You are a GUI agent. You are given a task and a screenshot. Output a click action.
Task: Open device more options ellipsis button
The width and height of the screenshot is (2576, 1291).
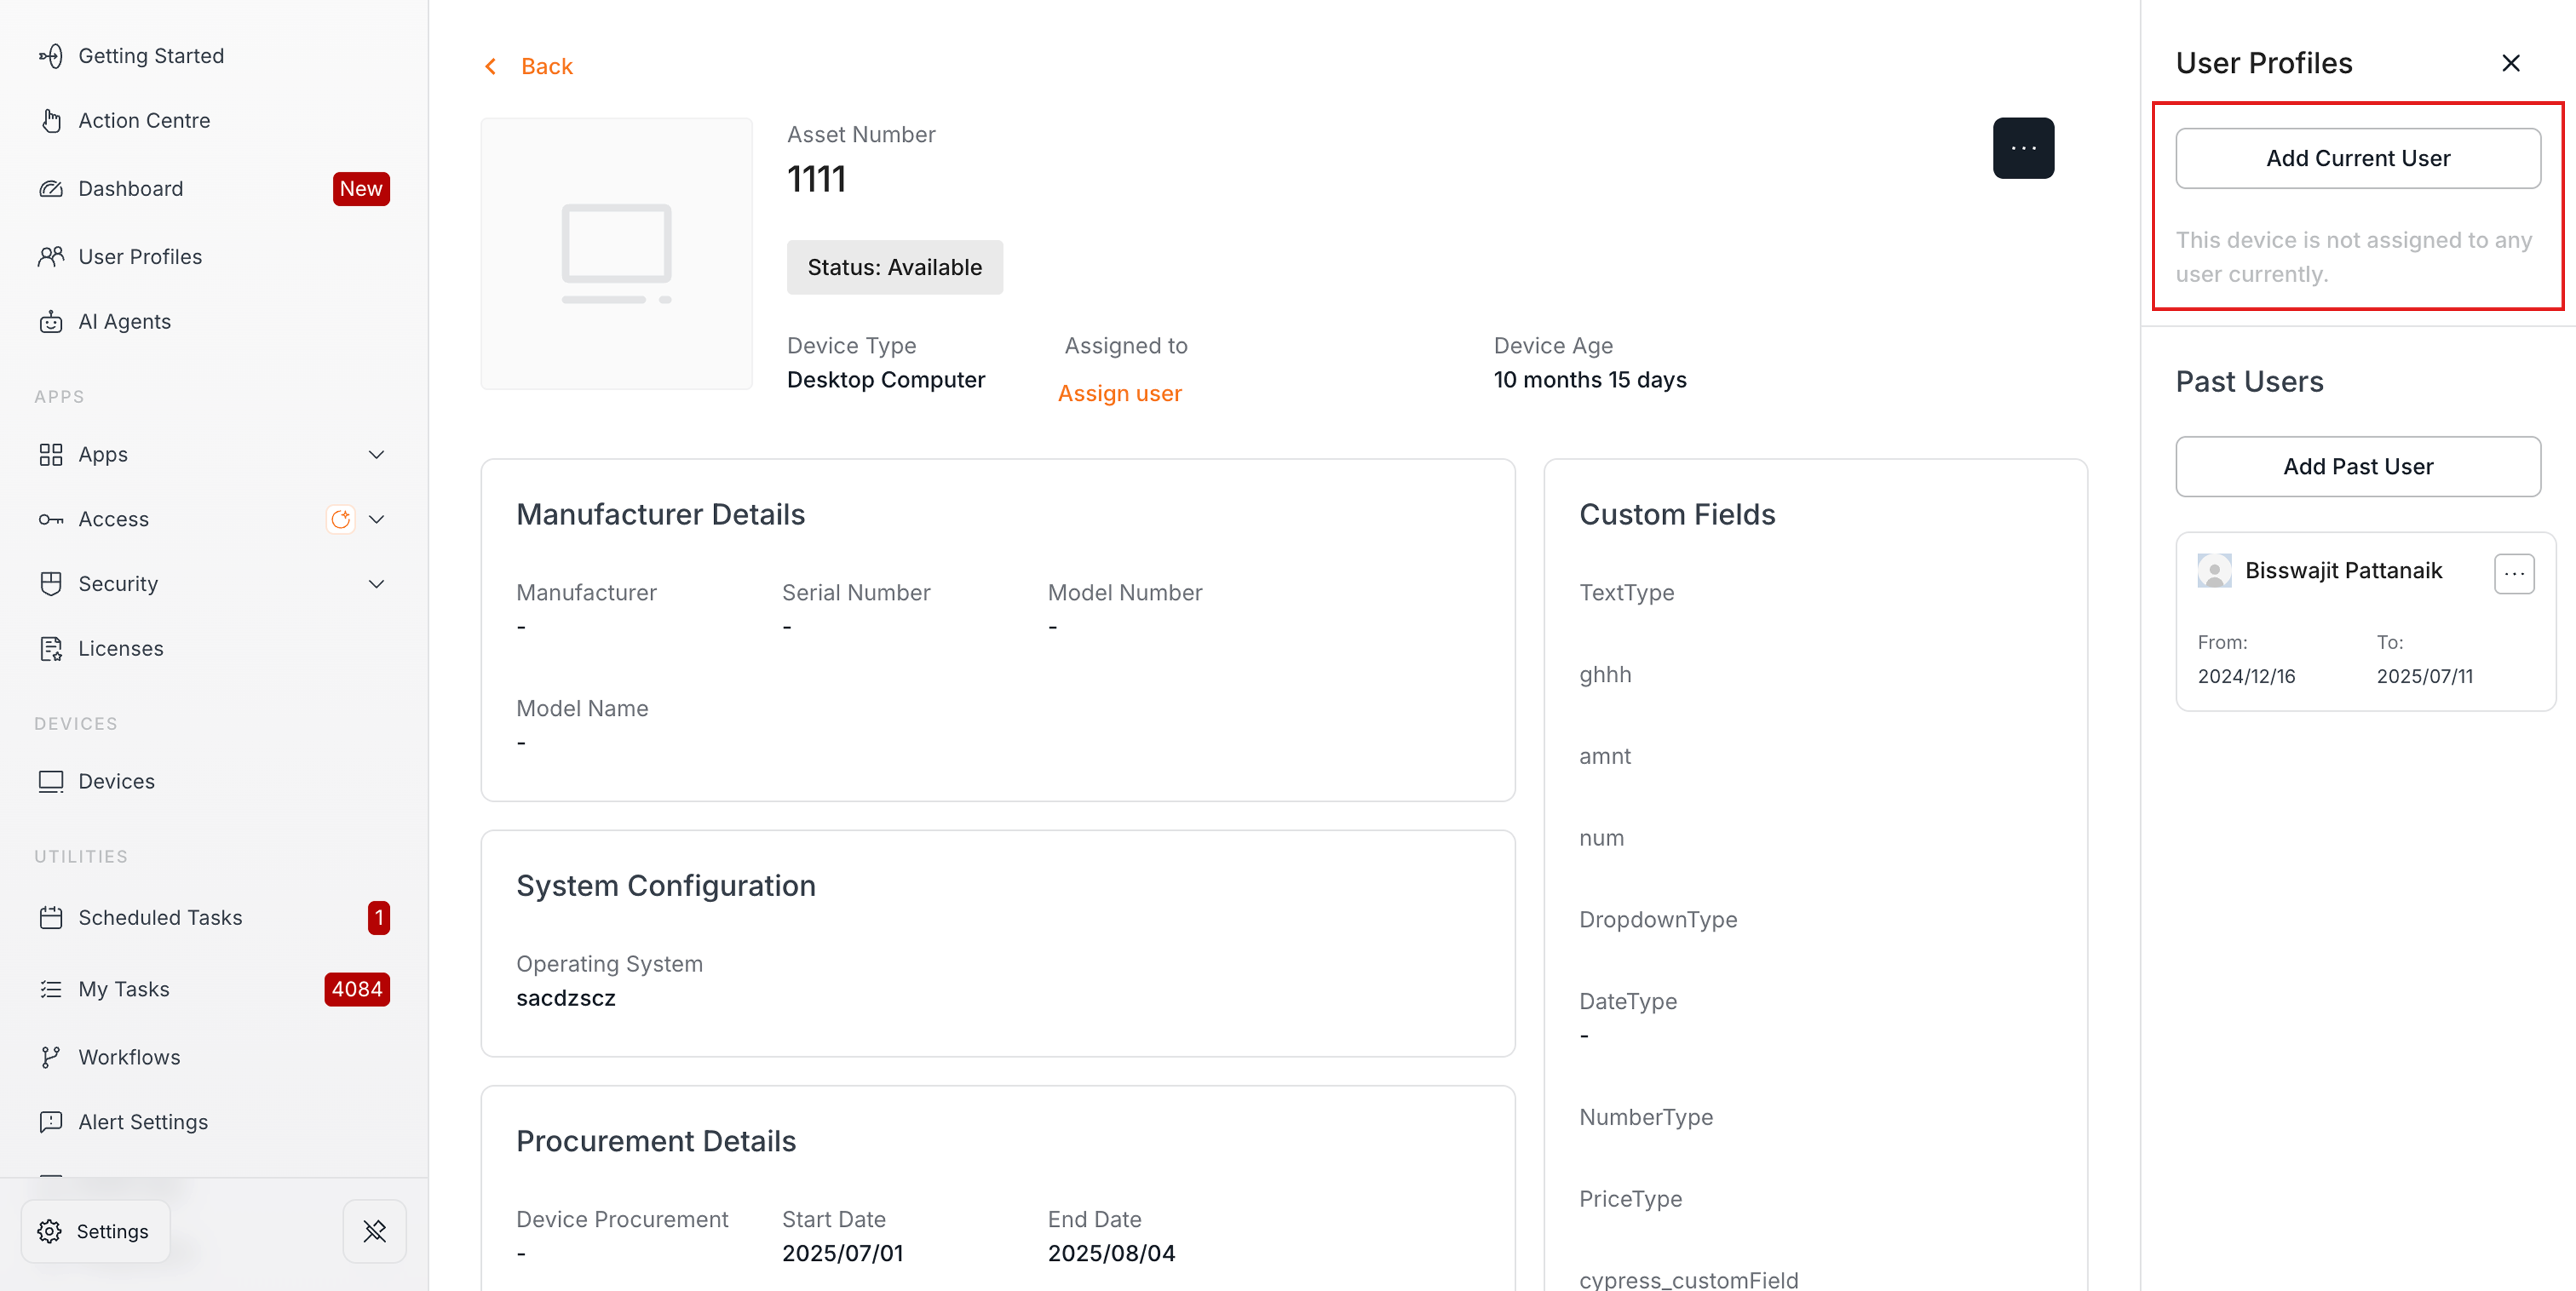point(2023,148)
